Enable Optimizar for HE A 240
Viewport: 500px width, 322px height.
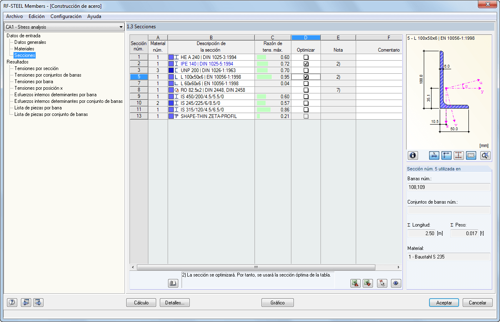pos(306,57)
